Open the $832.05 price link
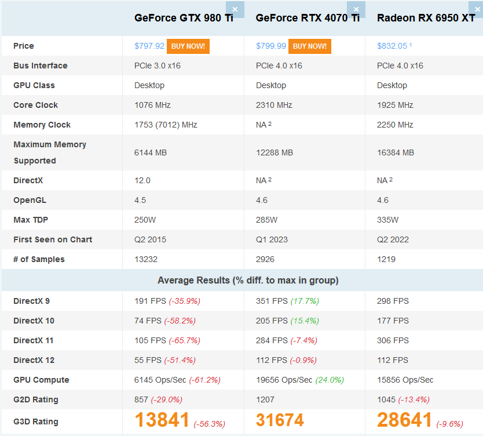The height and width of the screenshot is (436, 483). click(392, 46)
